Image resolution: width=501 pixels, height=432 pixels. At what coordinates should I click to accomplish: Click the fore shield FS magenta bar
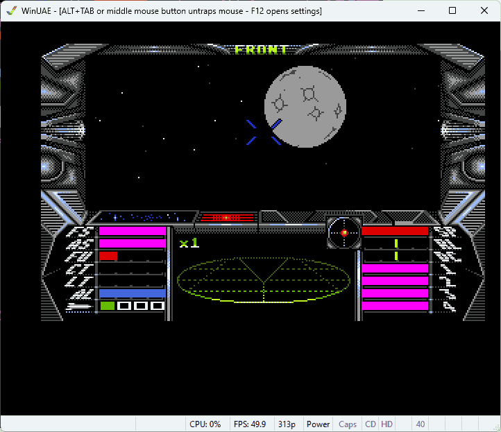pyautogui.click(x=133, y=231)
